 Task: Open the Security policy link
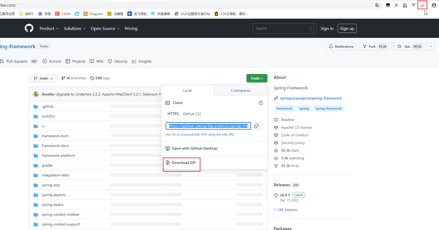tap(293, 143)
